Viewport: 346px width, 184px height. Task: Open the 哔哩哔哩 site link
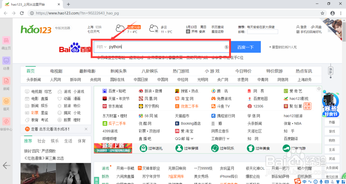(109, 139)
